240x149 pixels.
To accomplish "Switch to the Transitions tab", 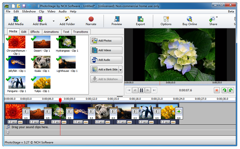I will coord(81,32).
